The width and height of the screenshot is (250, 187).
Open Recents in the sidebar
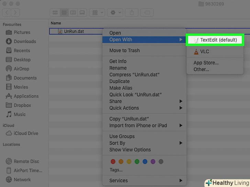click(18, 51)
